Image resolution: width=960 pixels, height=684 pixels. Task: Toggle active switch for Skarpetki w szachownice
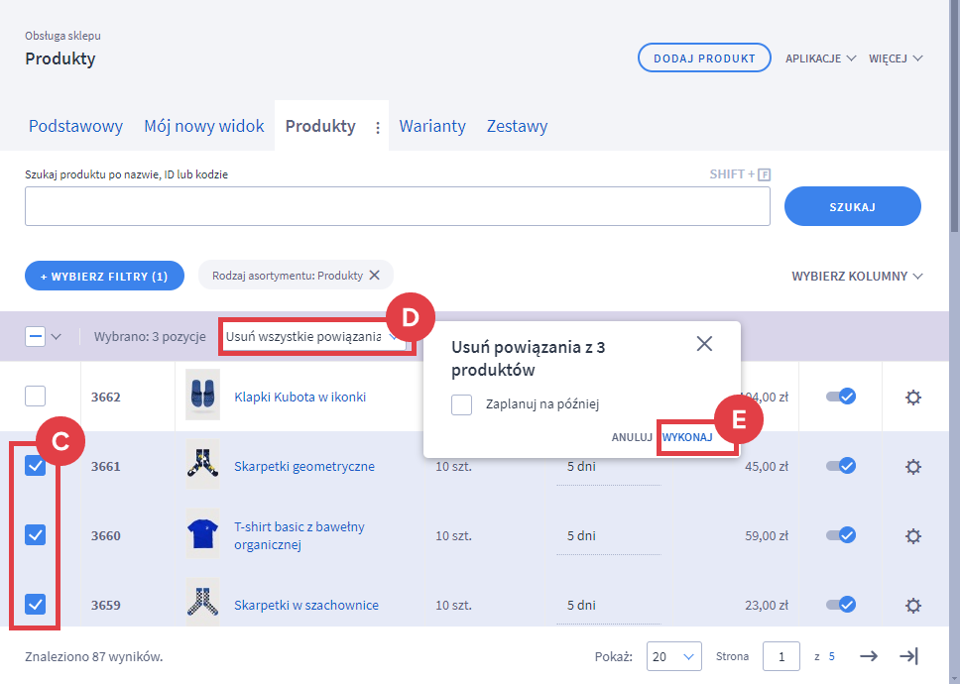841,605
